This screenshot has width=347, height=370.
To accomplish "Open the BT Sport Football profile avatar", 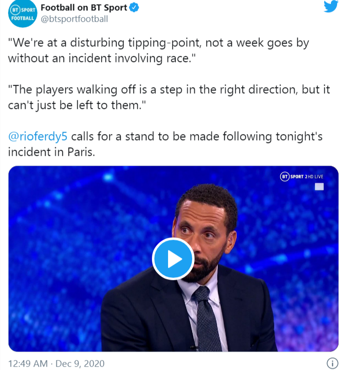I will point(23,13).
